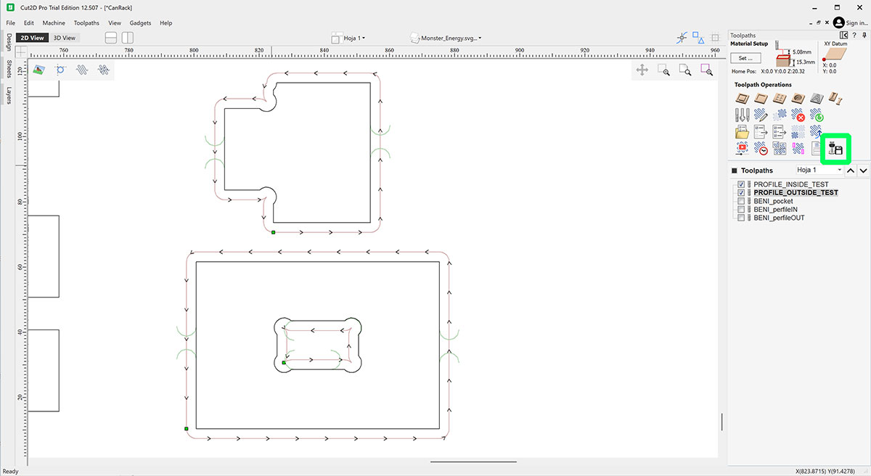Screen dimensions: 871x476
Task: Select the PROFILE_OUTSIDE_TEST toolpath name
Action: 796,193
